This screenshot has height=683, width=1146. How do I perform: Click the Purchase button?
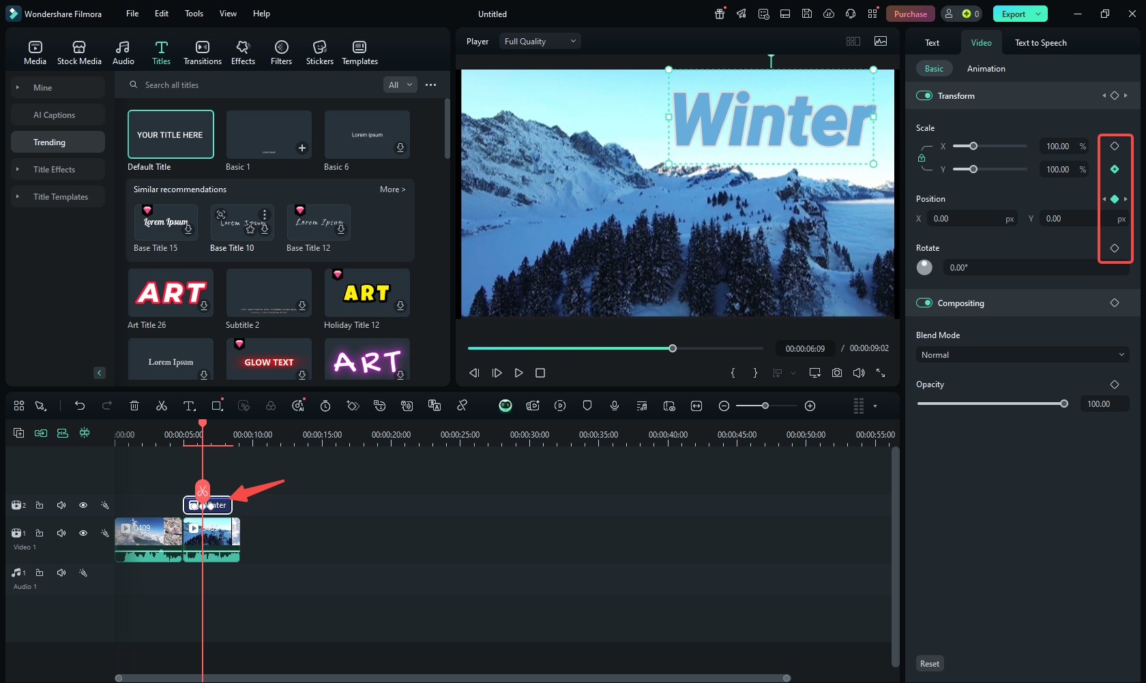(x=910, y=13)
